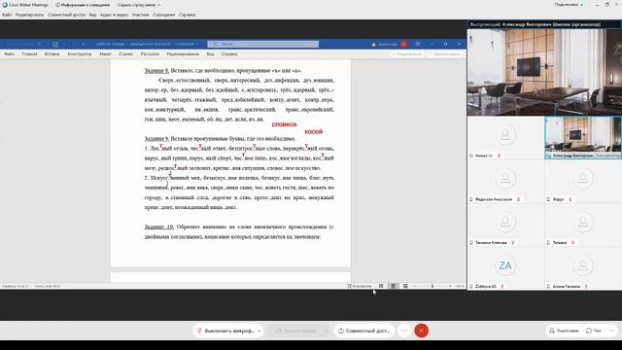This screenshot has width=622, height=350.
Task: Switch Word to read mode view icon
Action: click(381, 286)
